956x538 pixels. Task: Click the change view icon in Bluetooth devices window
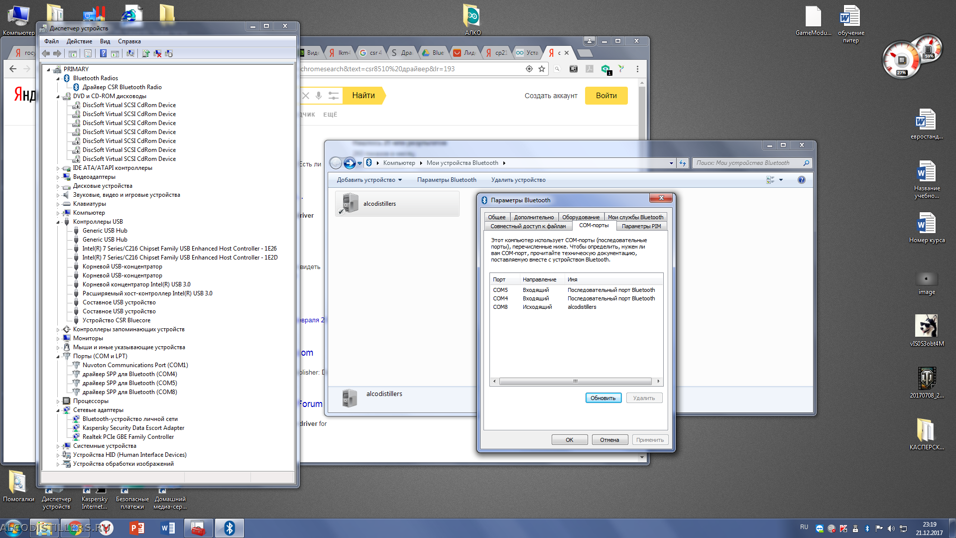[770, 180]
